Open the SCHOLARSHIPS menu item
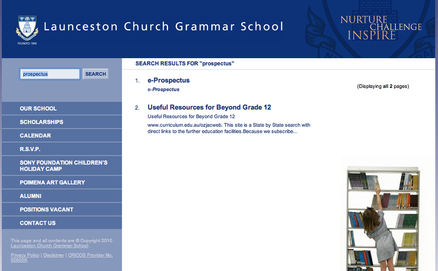 (x=62, y=122)
